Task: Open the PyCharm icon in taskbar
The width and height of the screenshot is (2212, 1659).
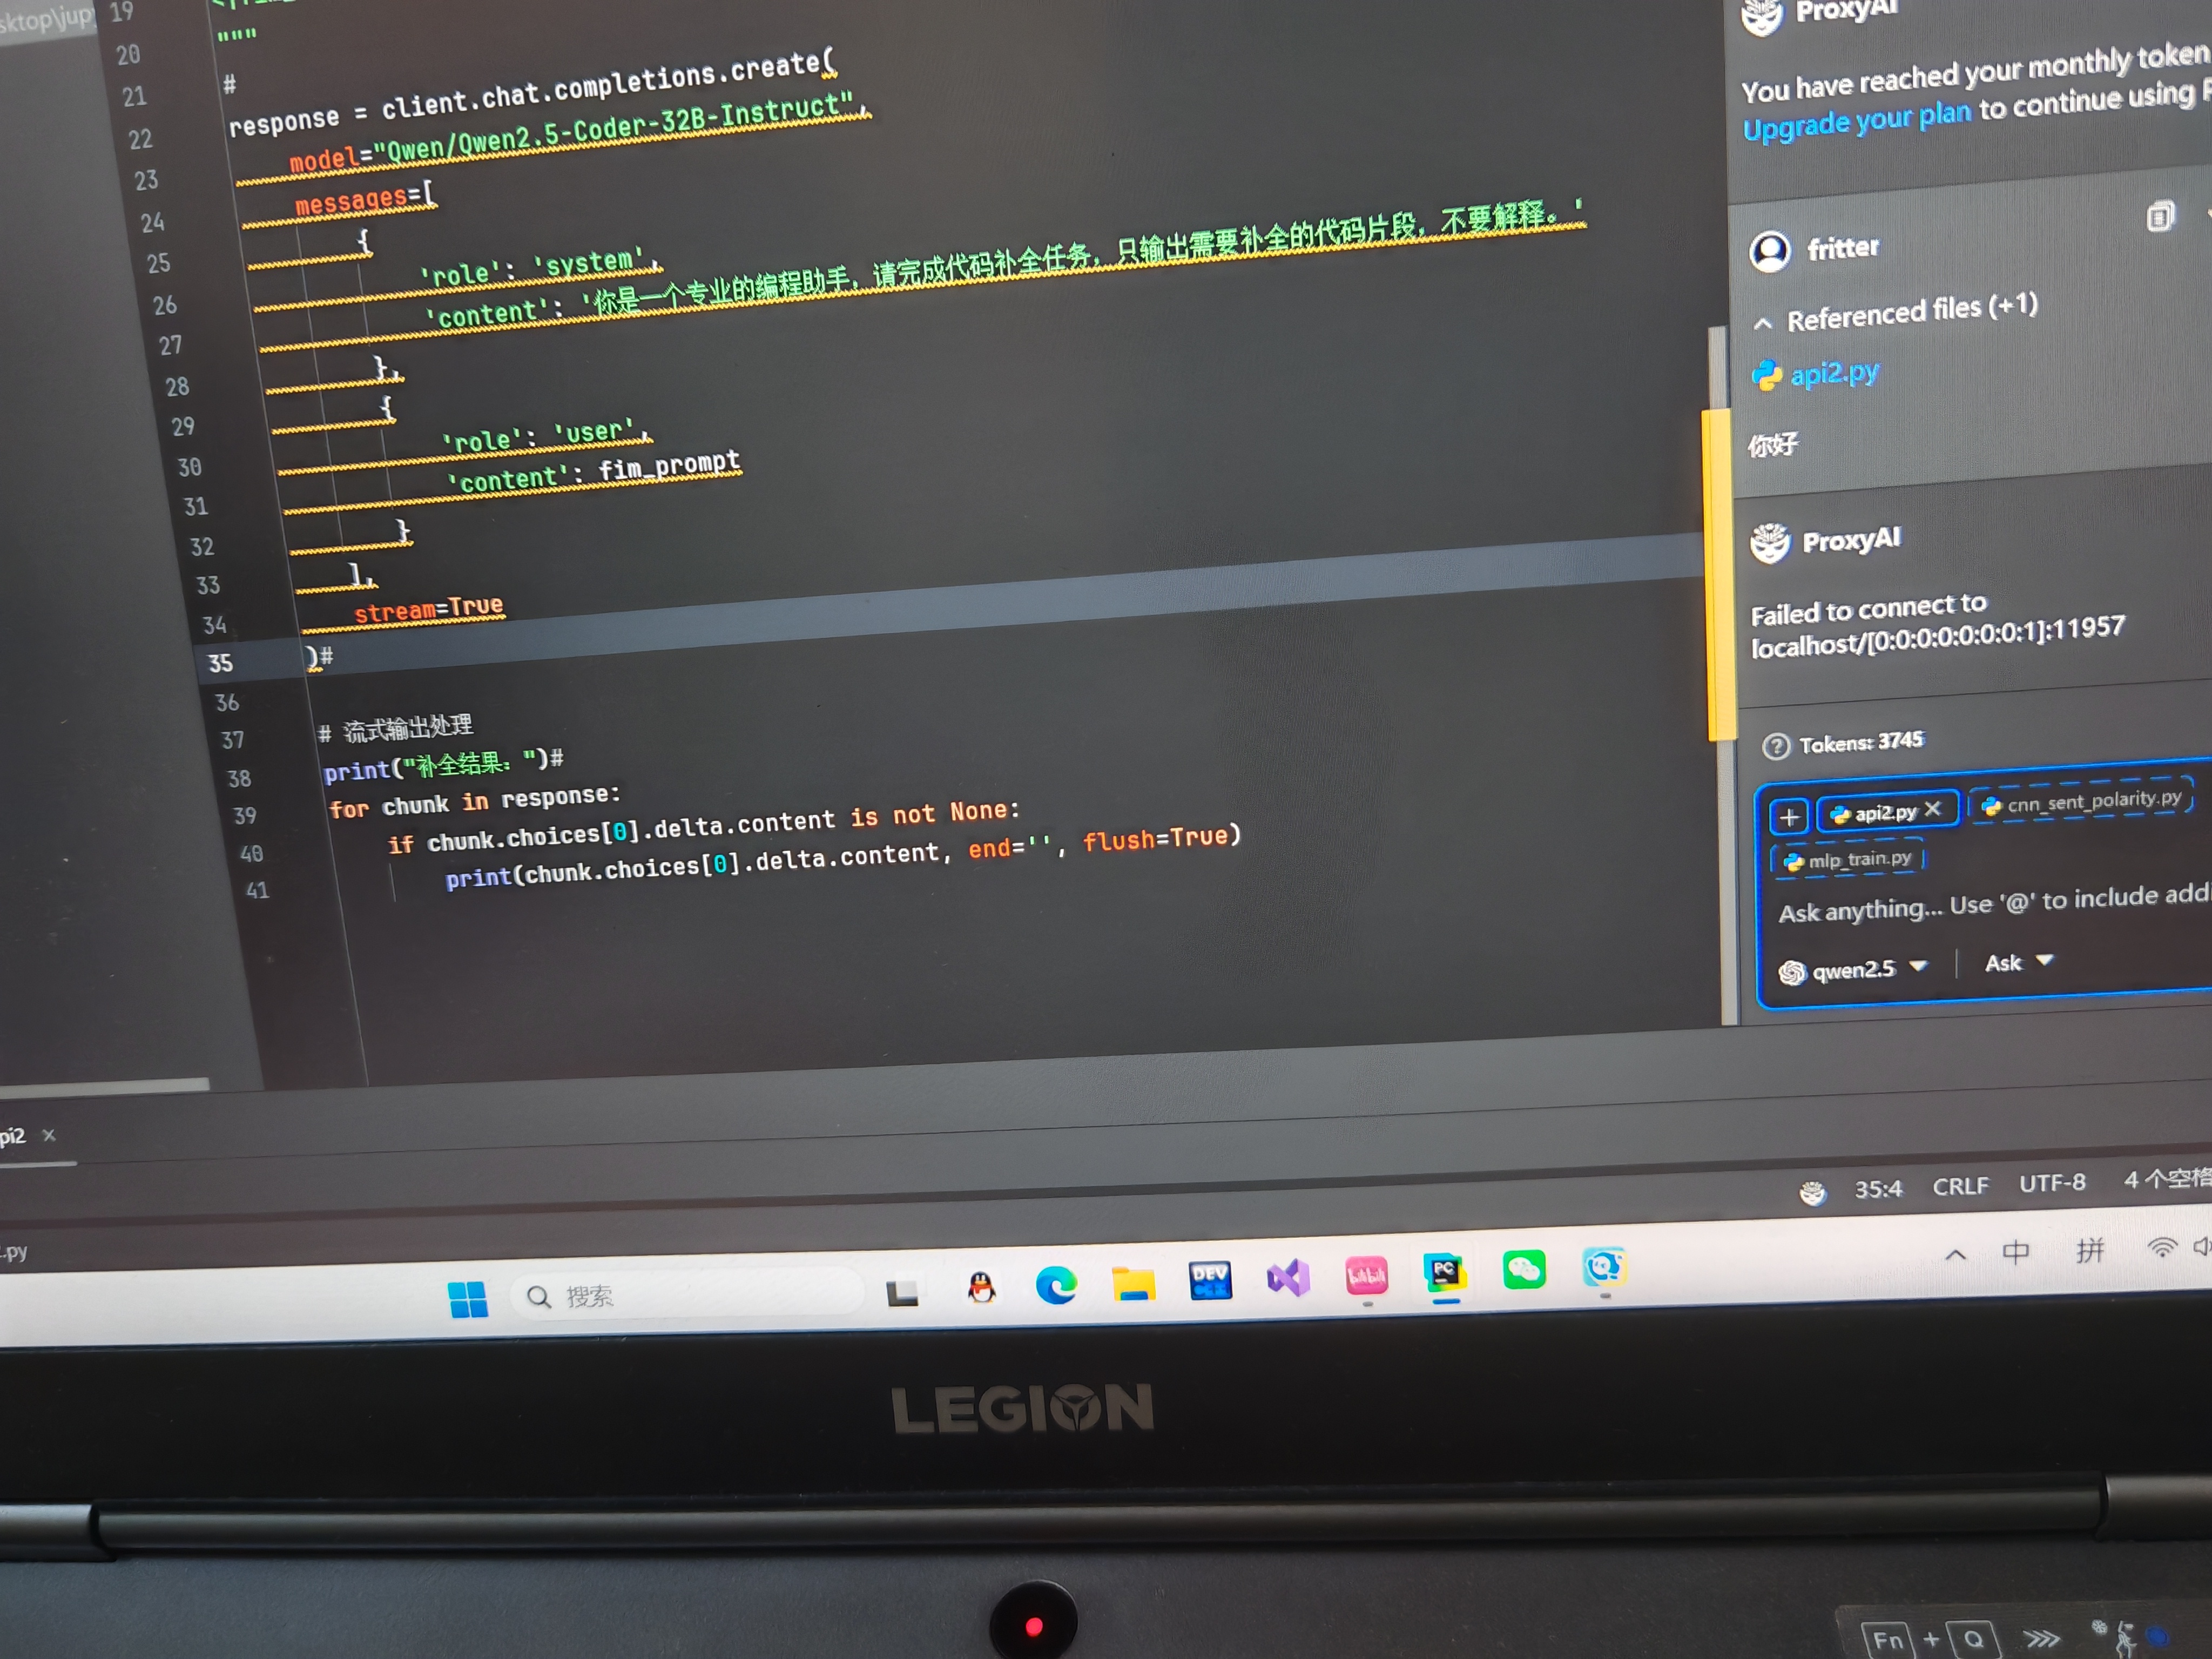Action: [1445, 1273]
